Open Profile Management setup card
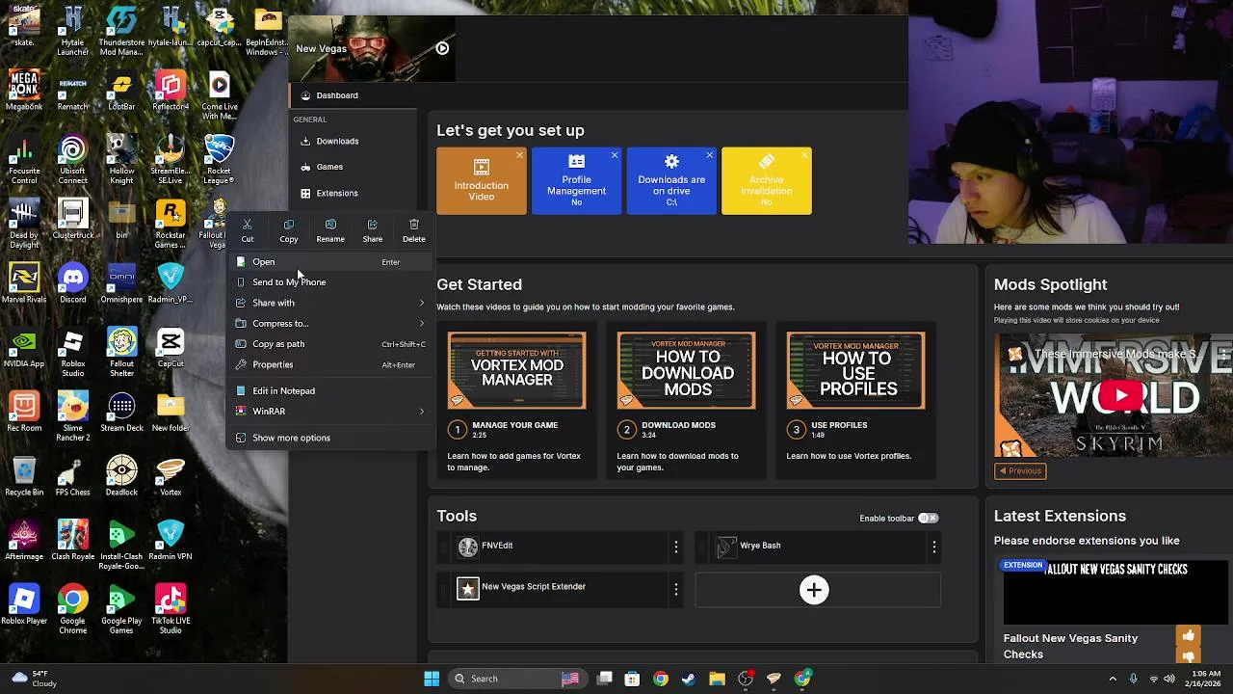 pyautogui.click(x=576, y=180)
